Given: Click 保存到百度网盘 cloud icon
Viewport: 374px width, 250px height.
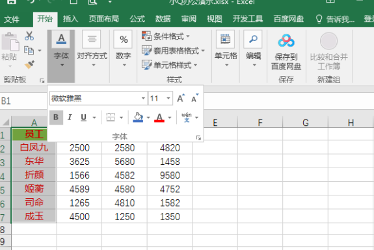Looking at the screenshot, I should 286,41.
